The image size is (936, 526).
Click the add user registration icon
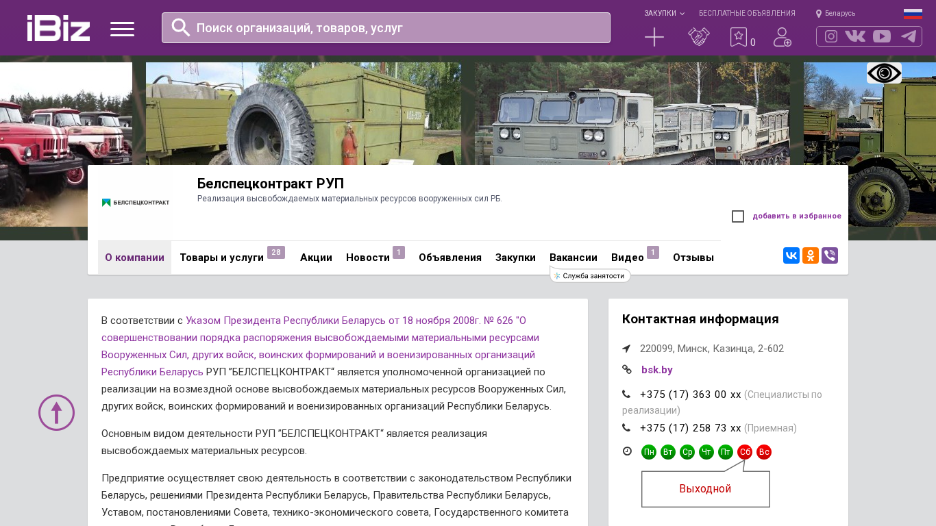(x=783, y=37)
